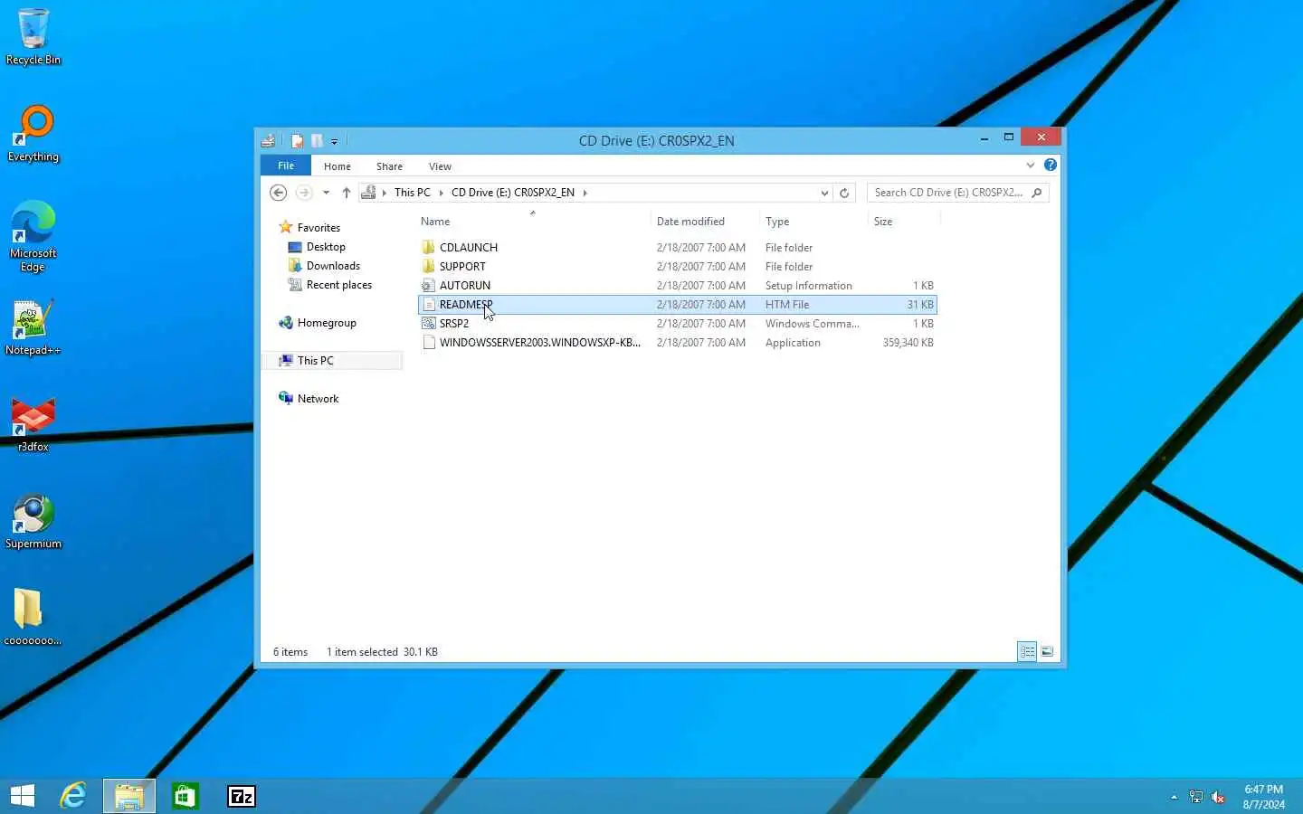Go up one folder level
Viewport: 1303px width, 814px height.
[346, 193]
